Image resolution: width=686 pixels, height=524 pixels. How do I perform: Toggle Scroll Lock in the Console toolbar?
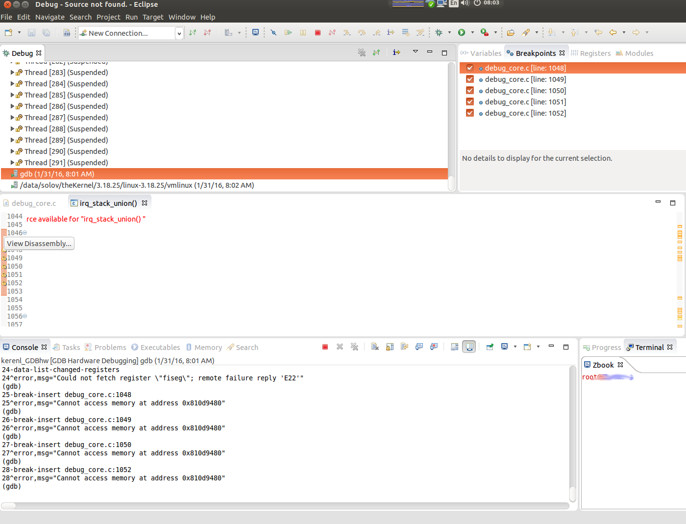390,347
